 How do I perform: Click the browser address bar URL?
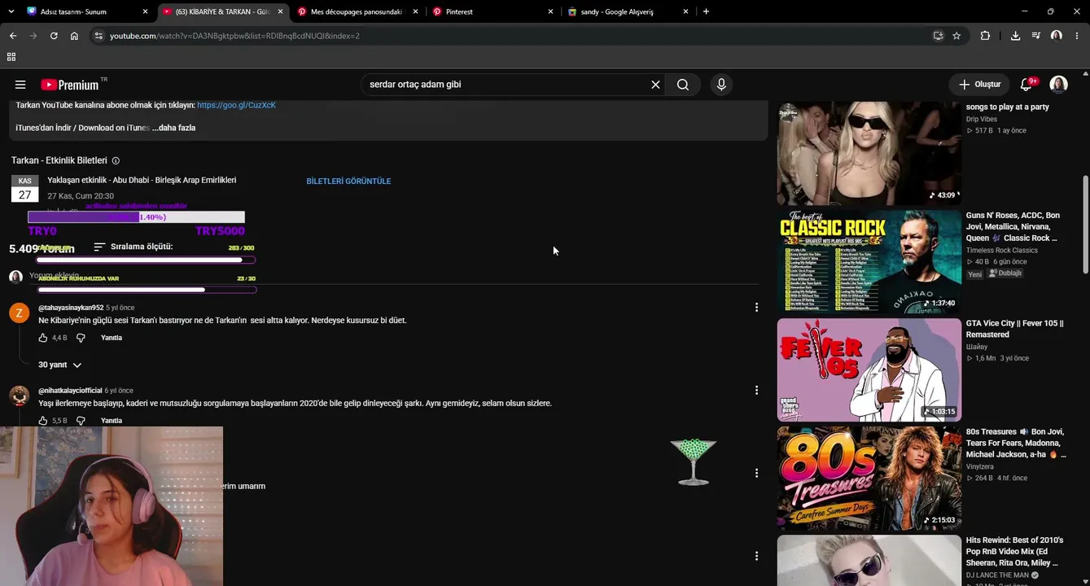[234, 36]
